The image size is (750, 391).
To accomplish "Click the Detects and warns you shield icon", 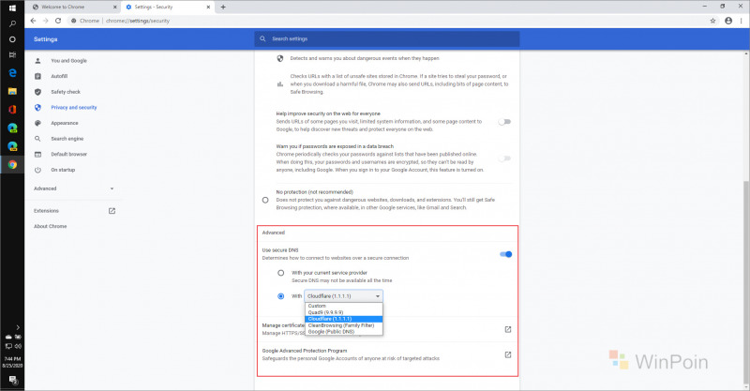I will 280,58.
